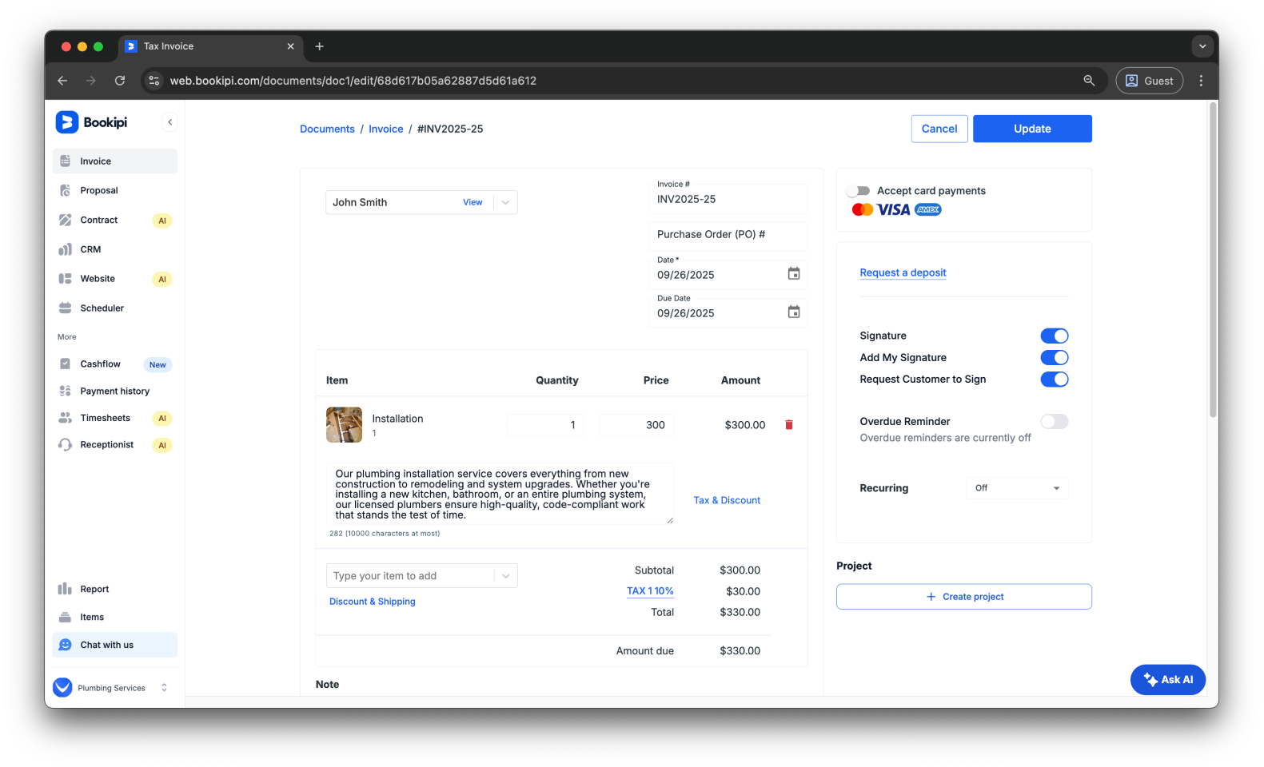Viewport: 1264px width, 767px height.
Task: Click the Items sidebar icon
Action: [x=66, y=617]
